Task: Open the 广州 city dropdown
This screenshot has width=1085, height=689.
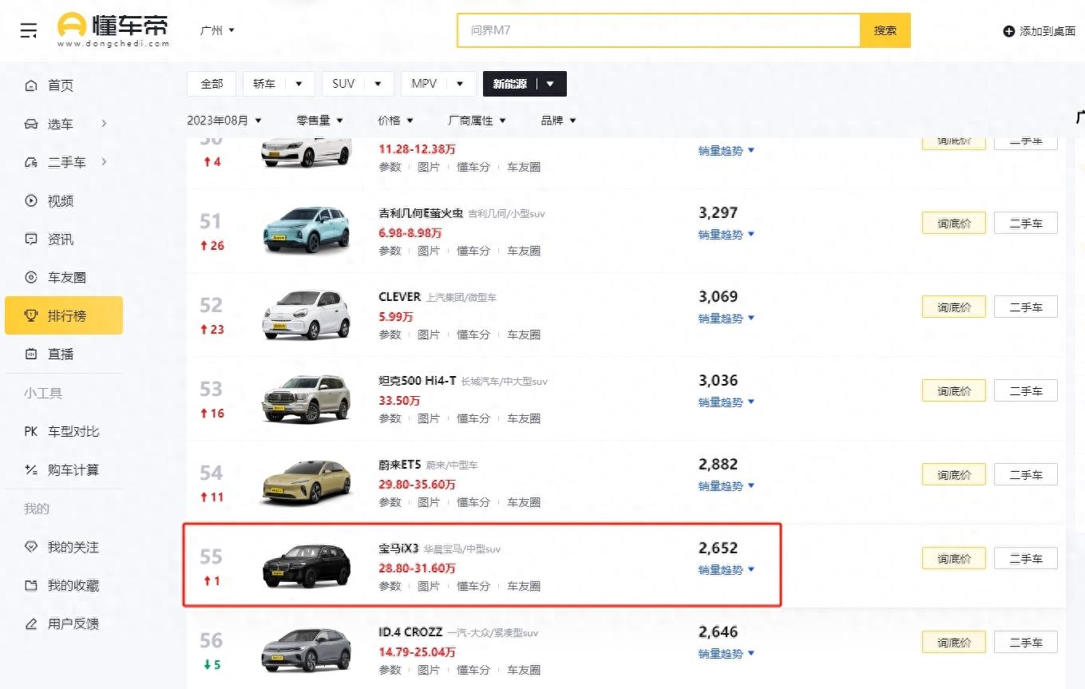Action: coord(217,30)
